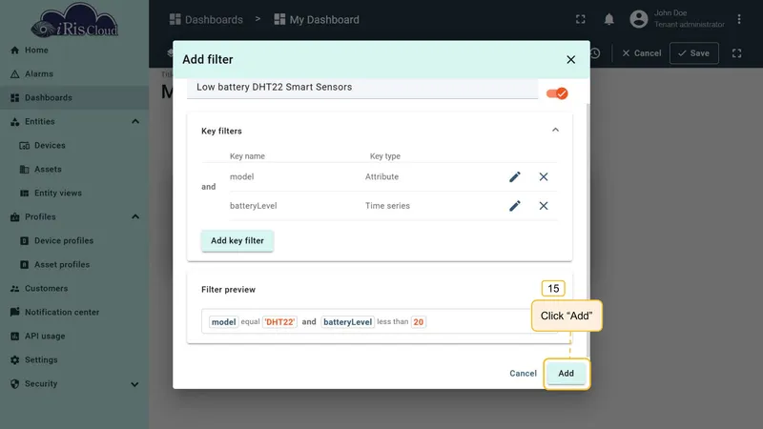The image size is (763, 429).
Task: Click the 20 value in filter preview
Action: coord(418,322)
